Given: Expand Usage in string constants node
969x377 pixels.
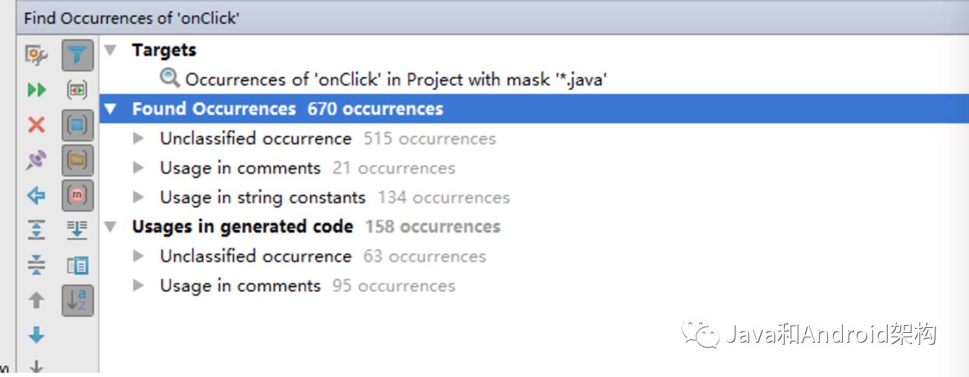Looking at the screenshot, I should click(139, 198).
